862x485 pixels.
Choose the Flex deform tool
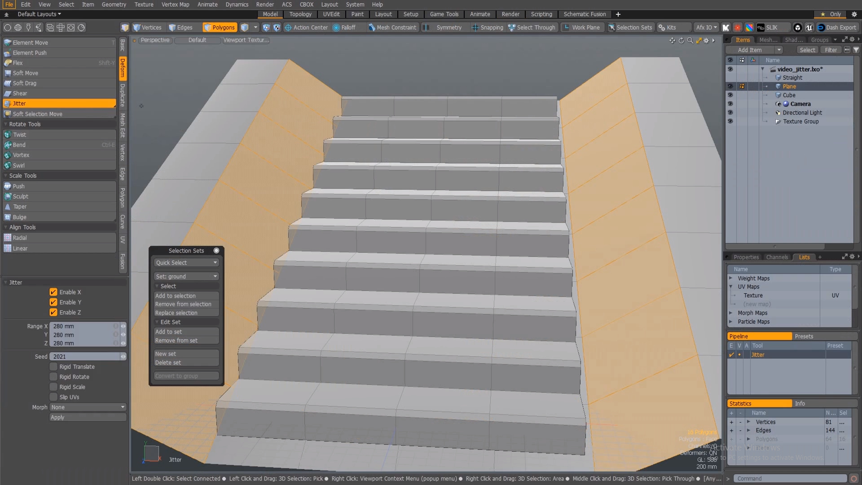pos(59,63)
